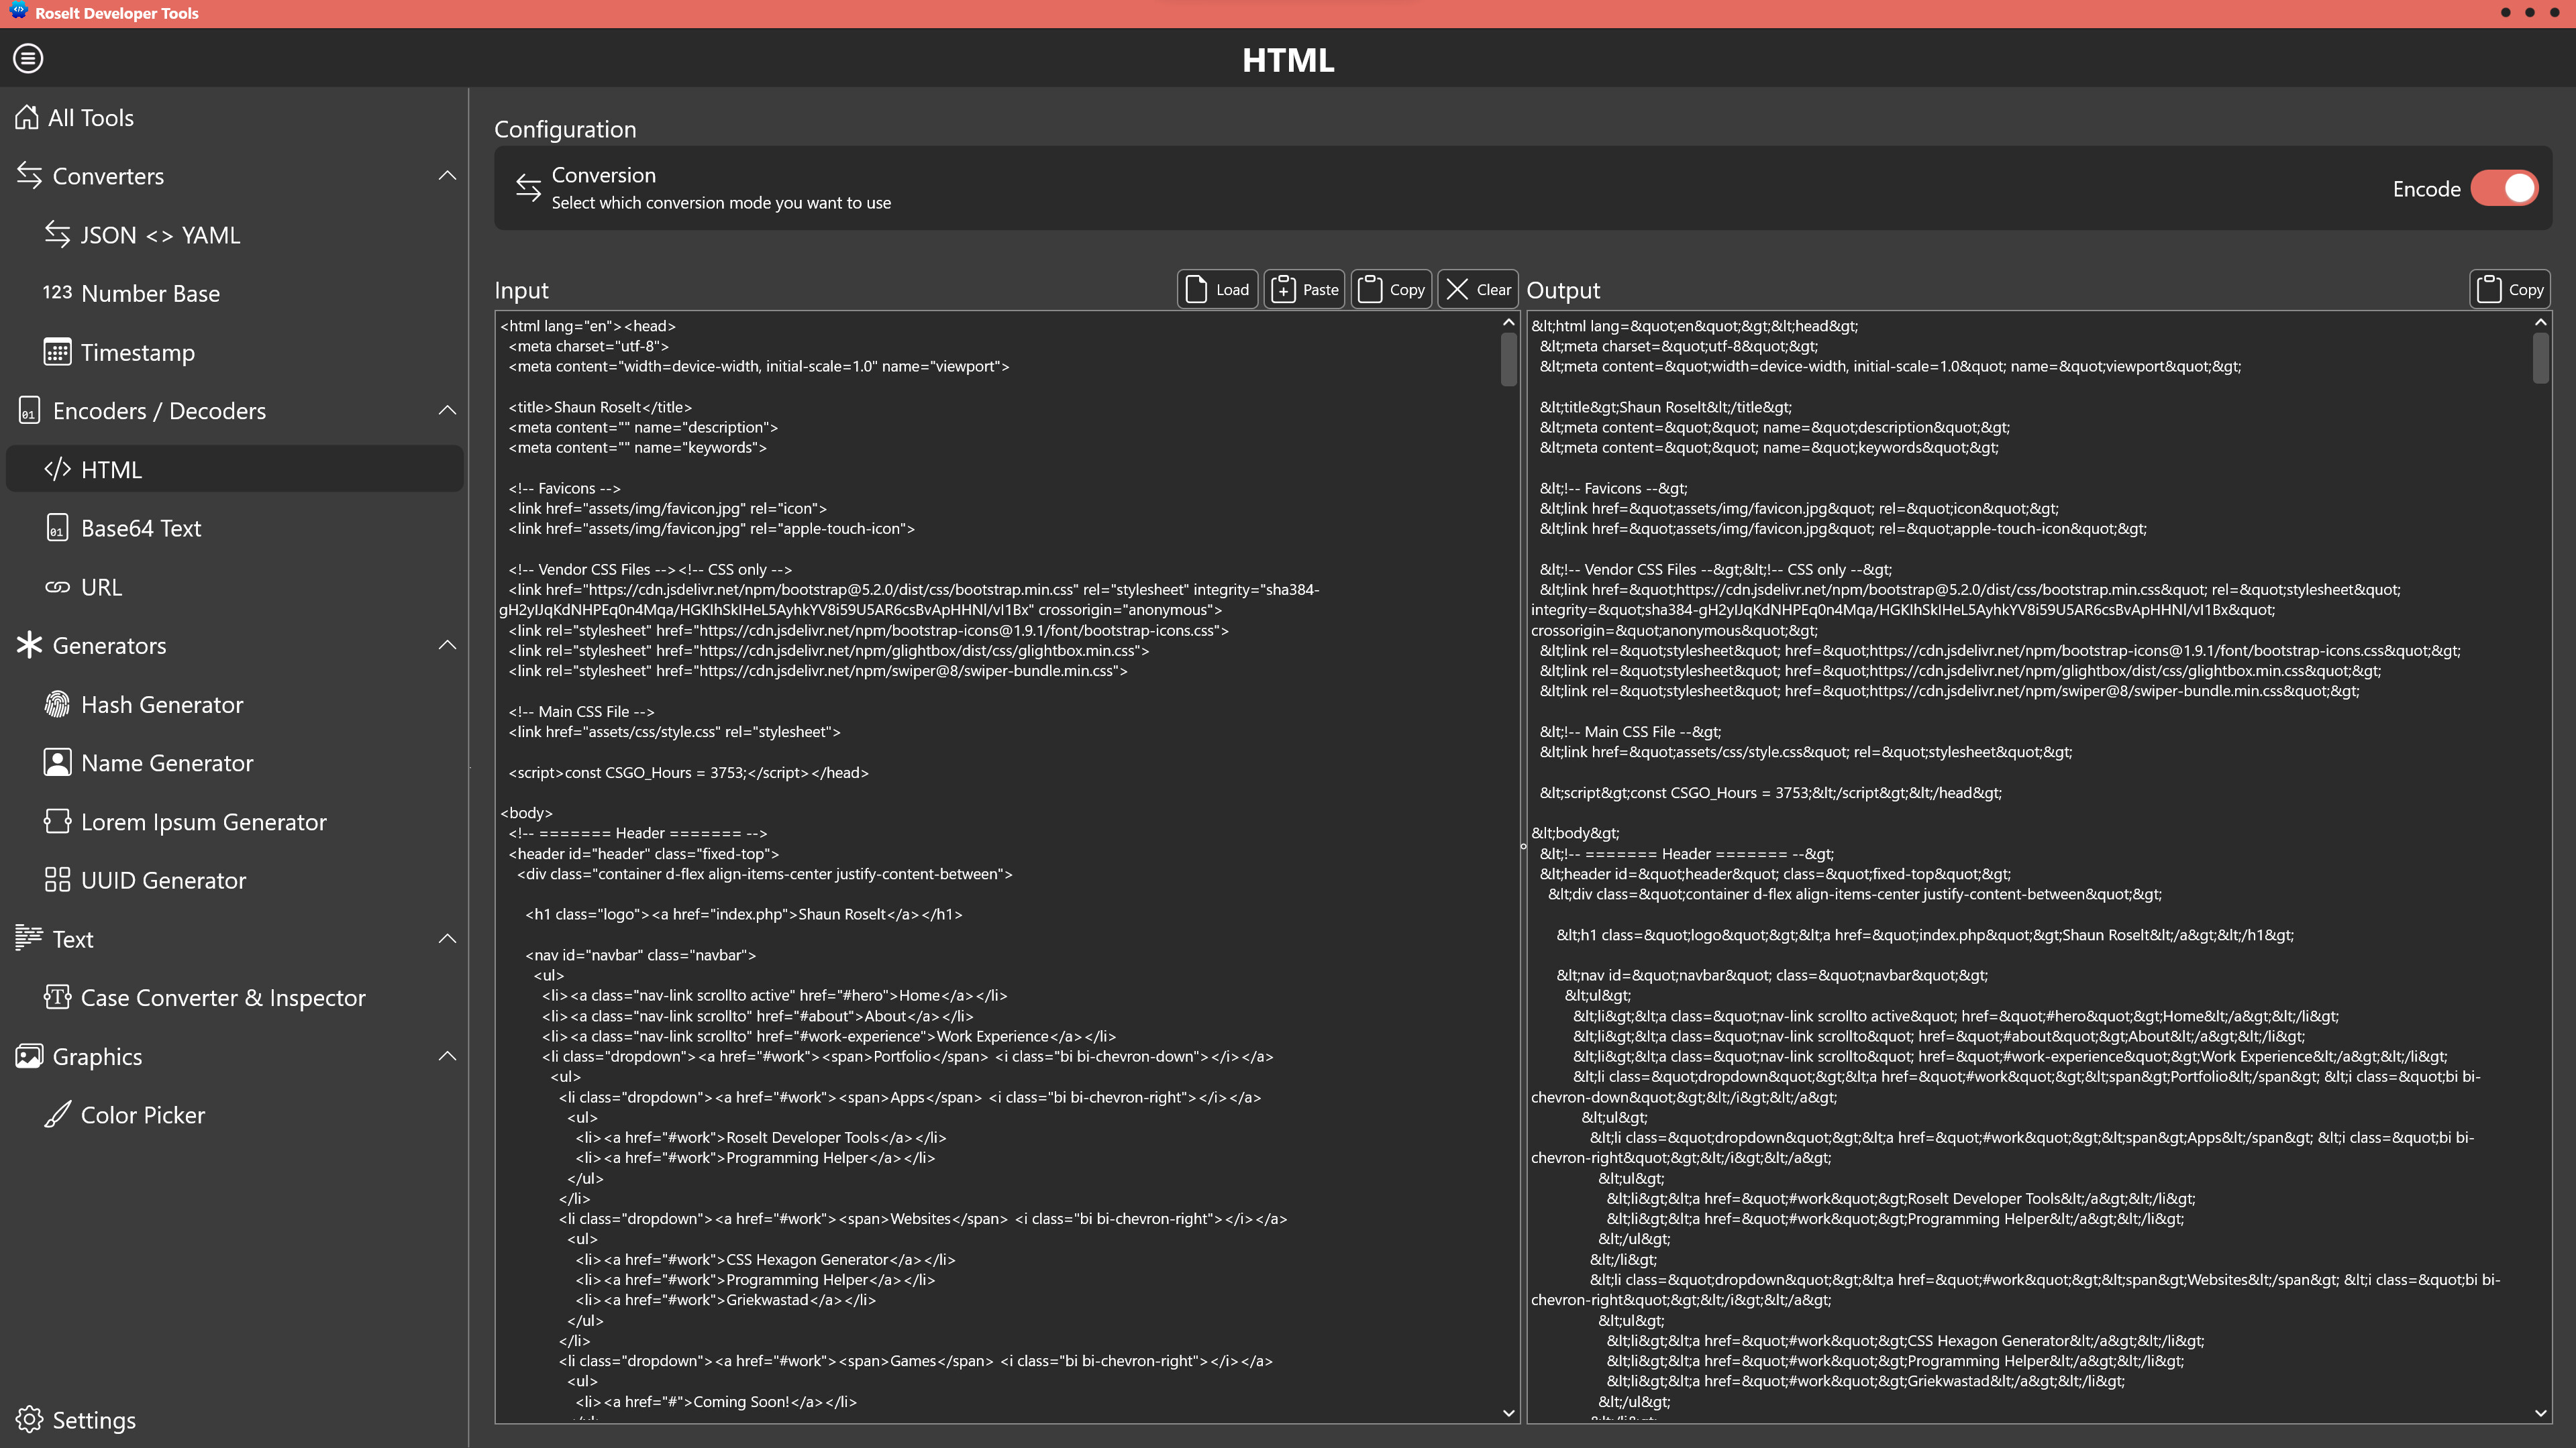2576x1448 pixels.
Task: Open the hamburger navigation menu
Action: click(28, 58)
